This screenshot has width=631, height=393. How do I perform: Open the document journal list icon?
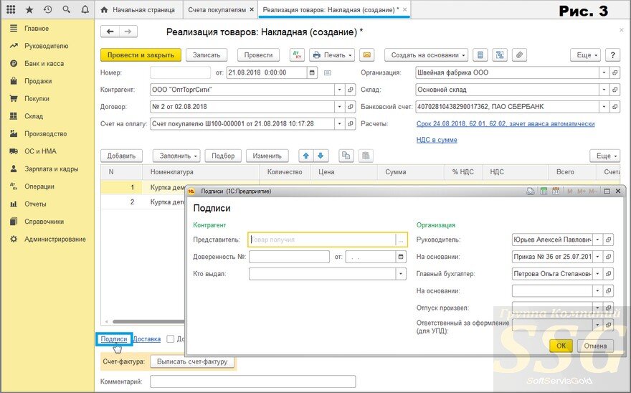[480, 55]
